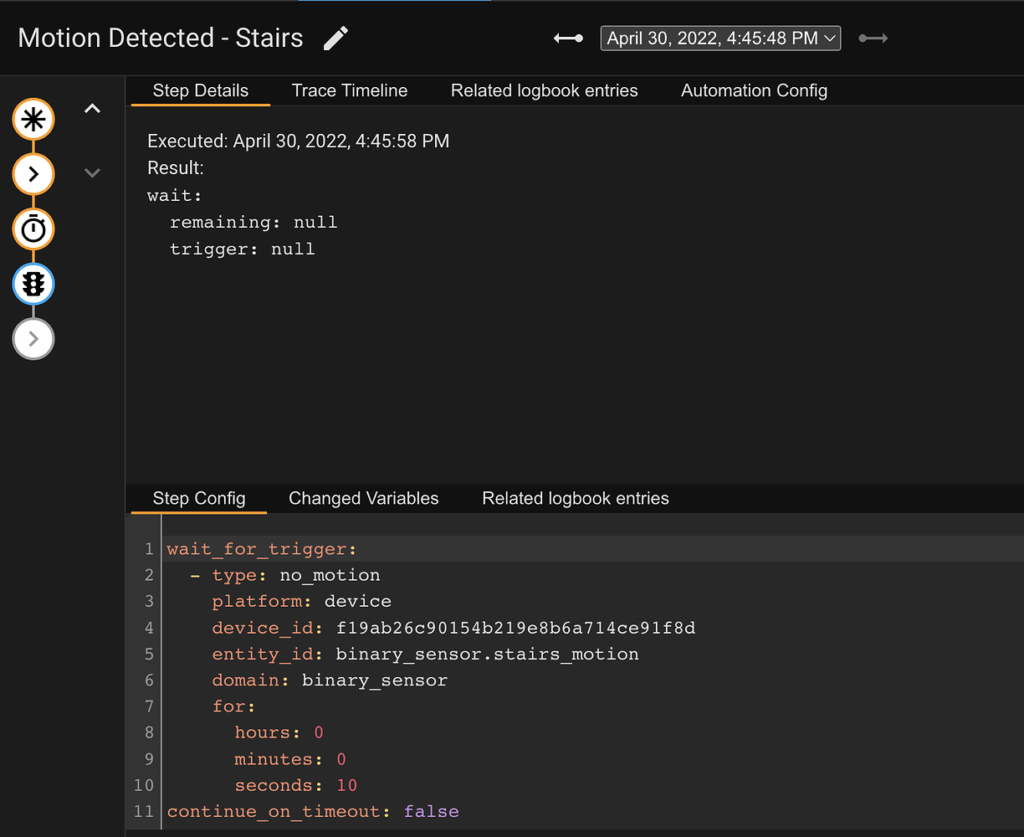Image resolution: width=1024 pixels, height=837 pixels.
Task: Go to the newer trace arrow
Action: 873,39
